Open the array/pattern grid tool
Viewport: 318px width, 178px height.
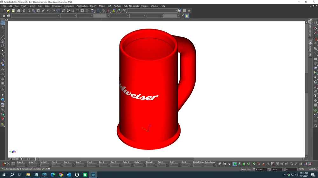tap(3, 83)
